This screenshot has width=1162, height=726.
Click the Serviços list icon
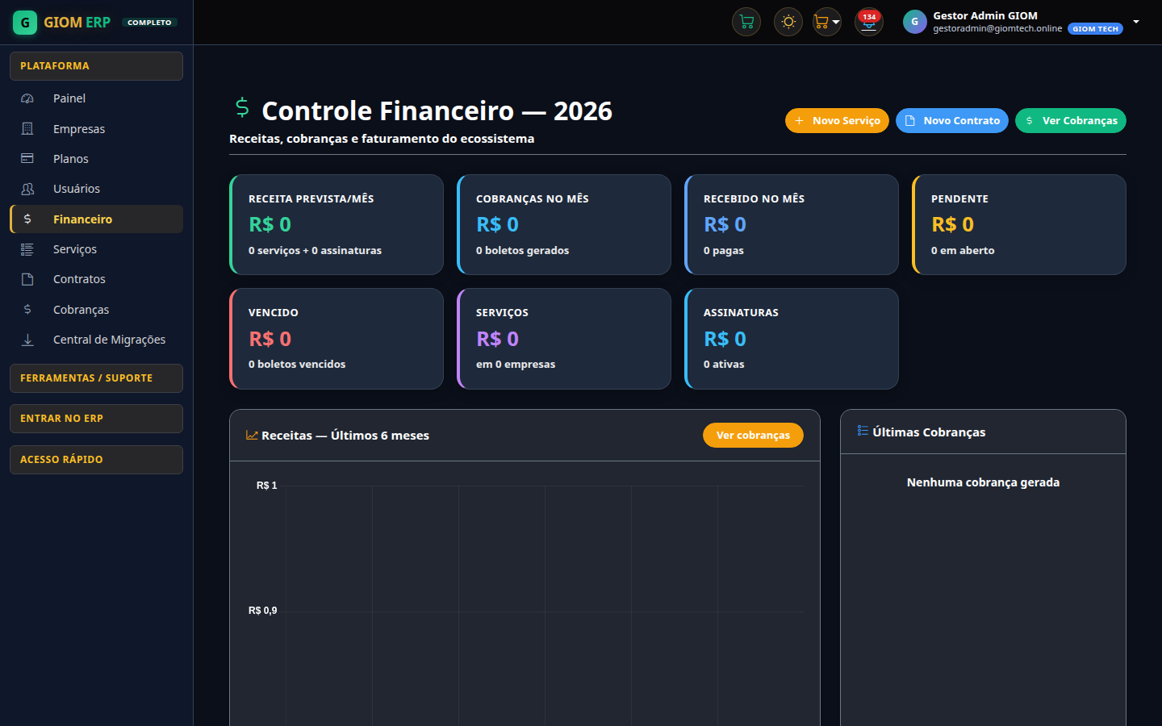coord(27,249)
